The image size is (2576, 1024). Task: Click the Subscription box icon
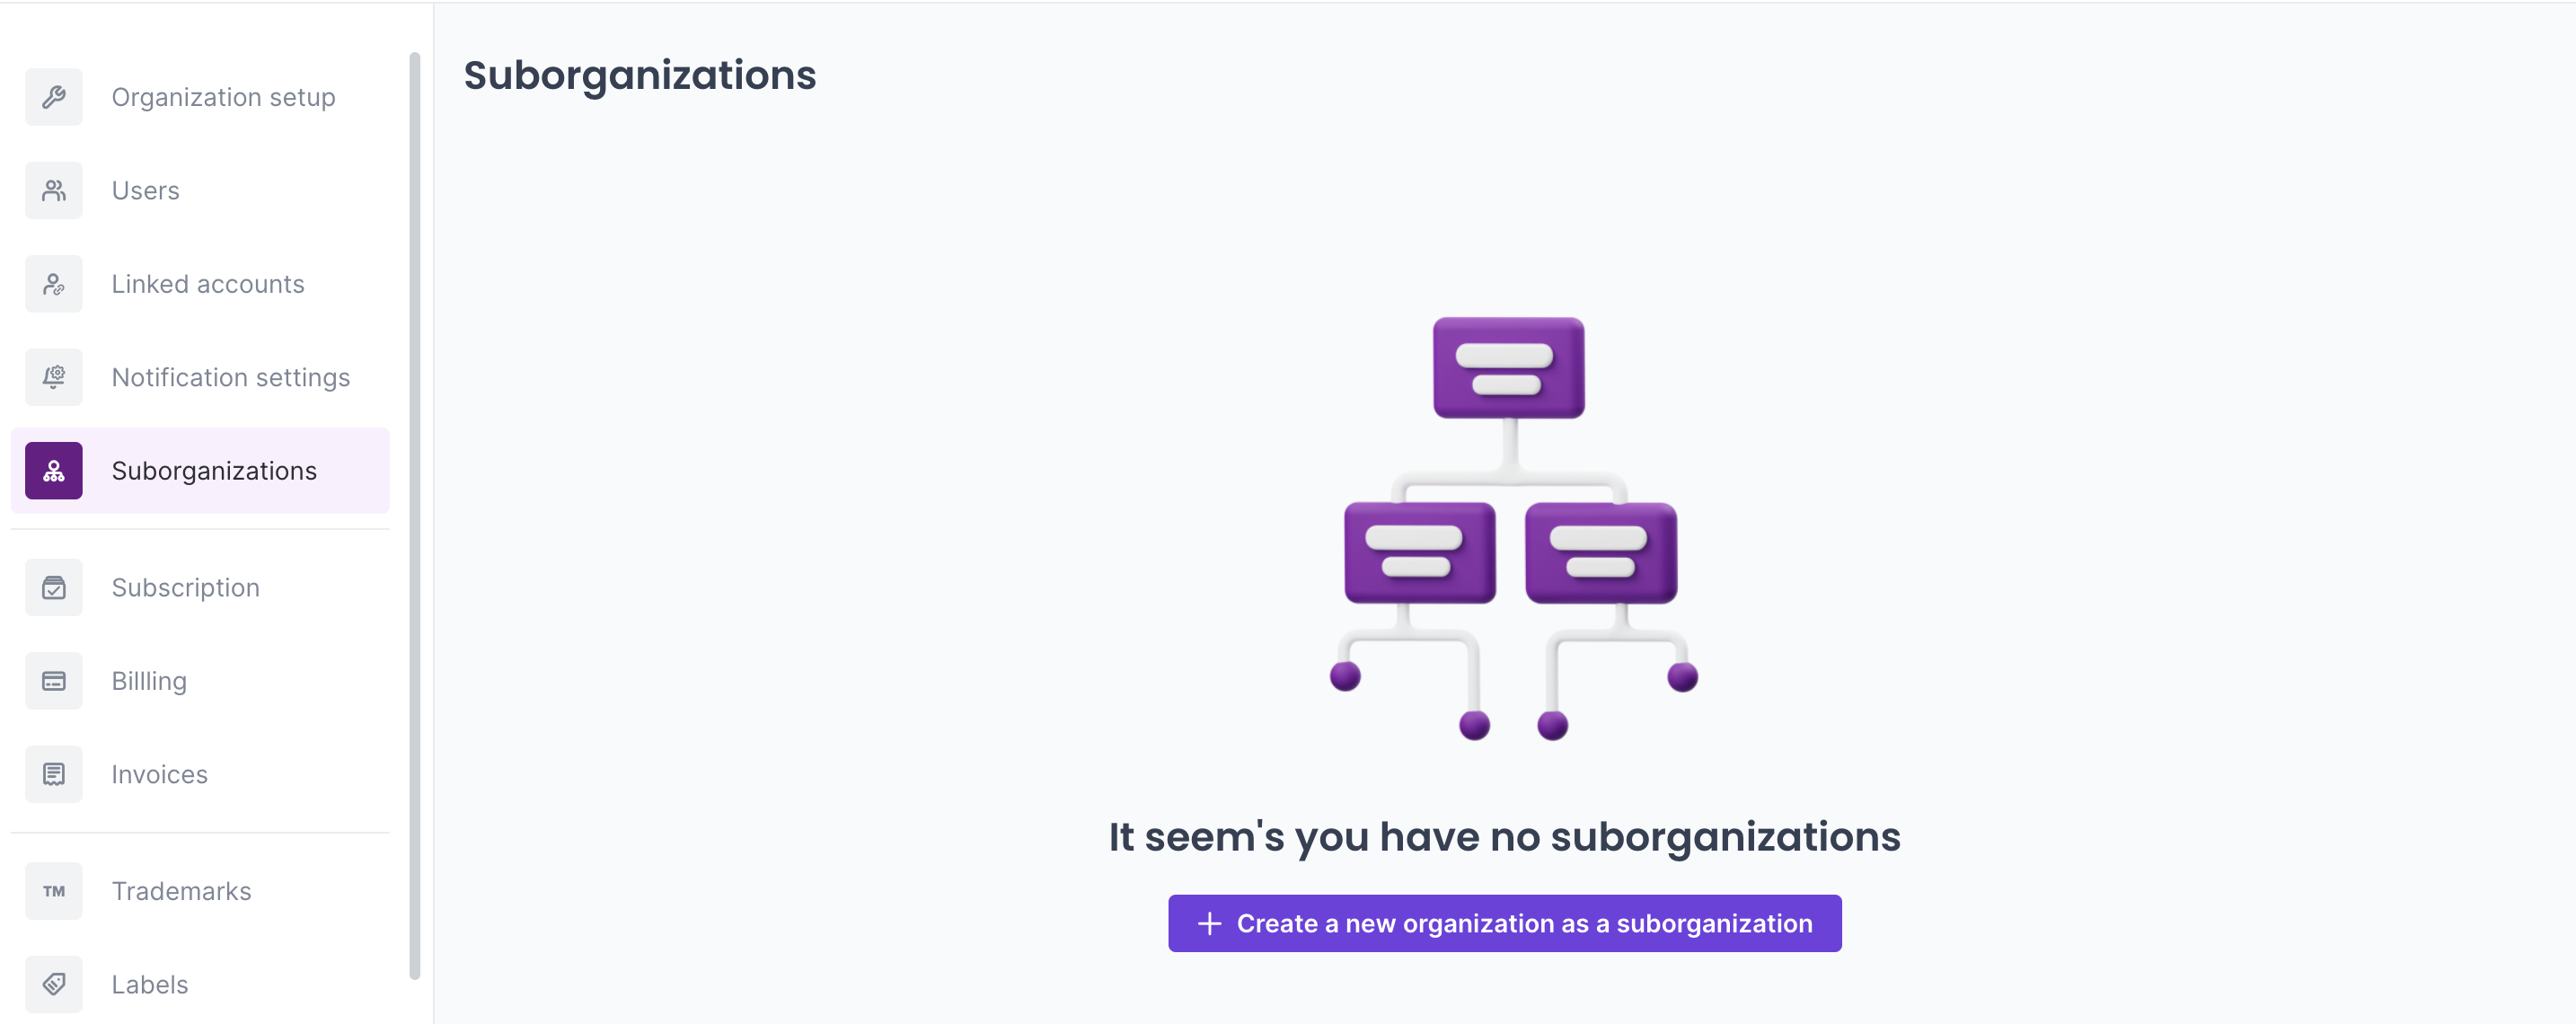pyautogui.click(x=54, y=588)
